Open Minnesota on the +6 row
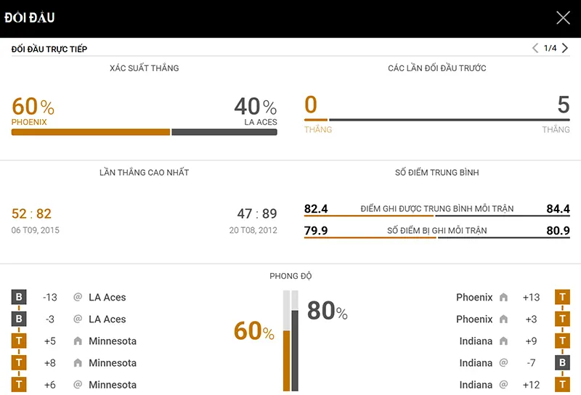The width and height of the screenshot is (581, 395). 113,385
